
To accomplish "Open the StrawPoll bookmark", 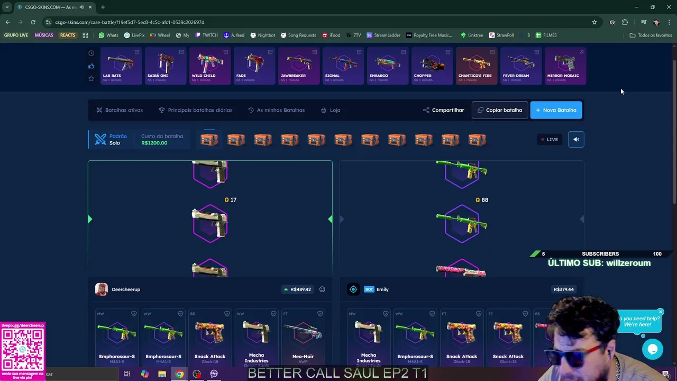I will pos(501,35).
